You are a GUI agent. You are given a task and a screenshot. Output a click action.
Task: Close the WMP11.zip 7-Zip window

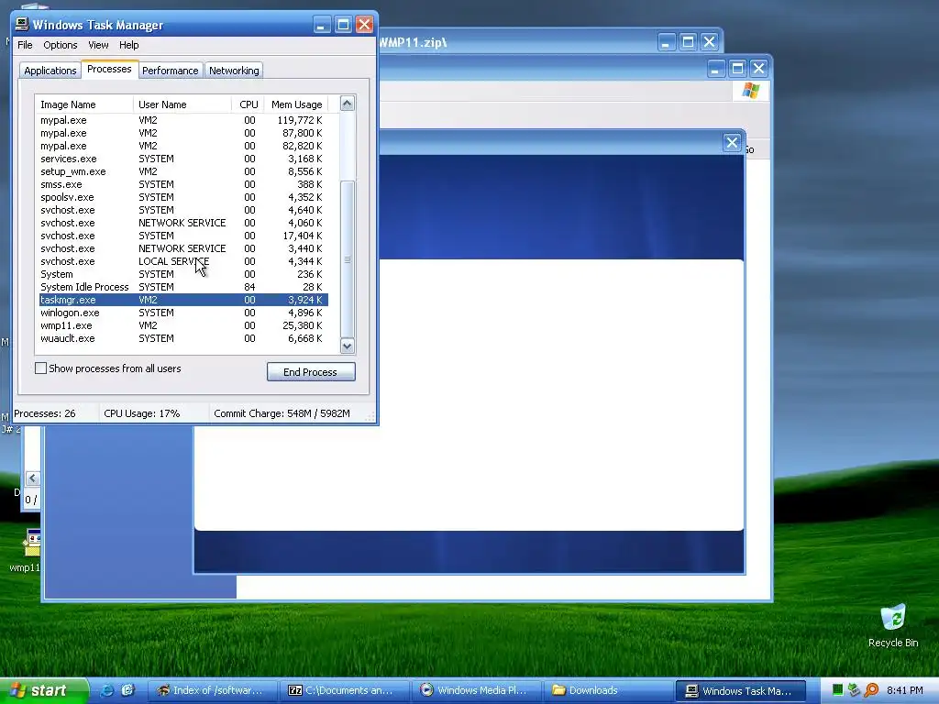tap(709, 42)
